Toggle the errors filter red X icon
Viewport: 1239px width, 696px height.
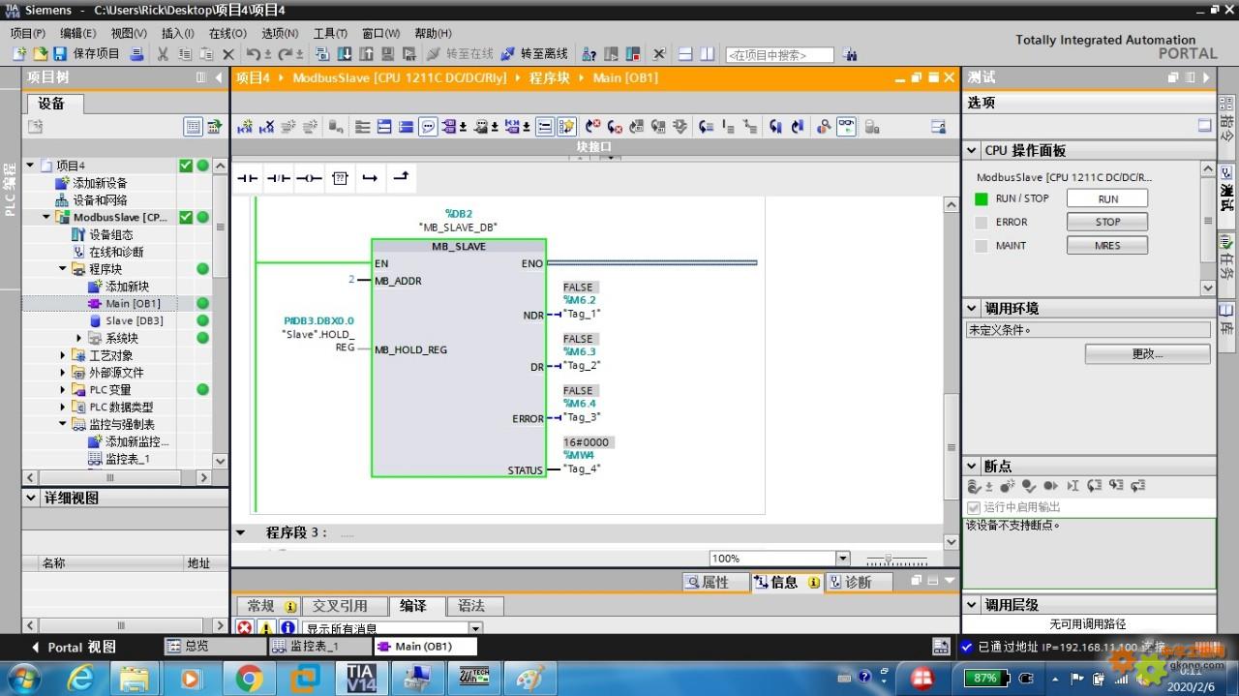(245, 627)
